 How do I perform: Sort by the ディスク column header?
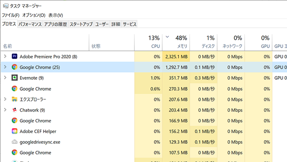pyautogui.click(x=204, y=42)
